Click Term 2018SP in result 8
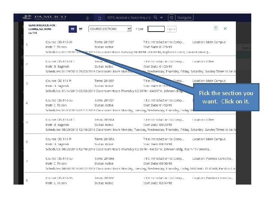The image size is (270, 203). coord(104,178)
